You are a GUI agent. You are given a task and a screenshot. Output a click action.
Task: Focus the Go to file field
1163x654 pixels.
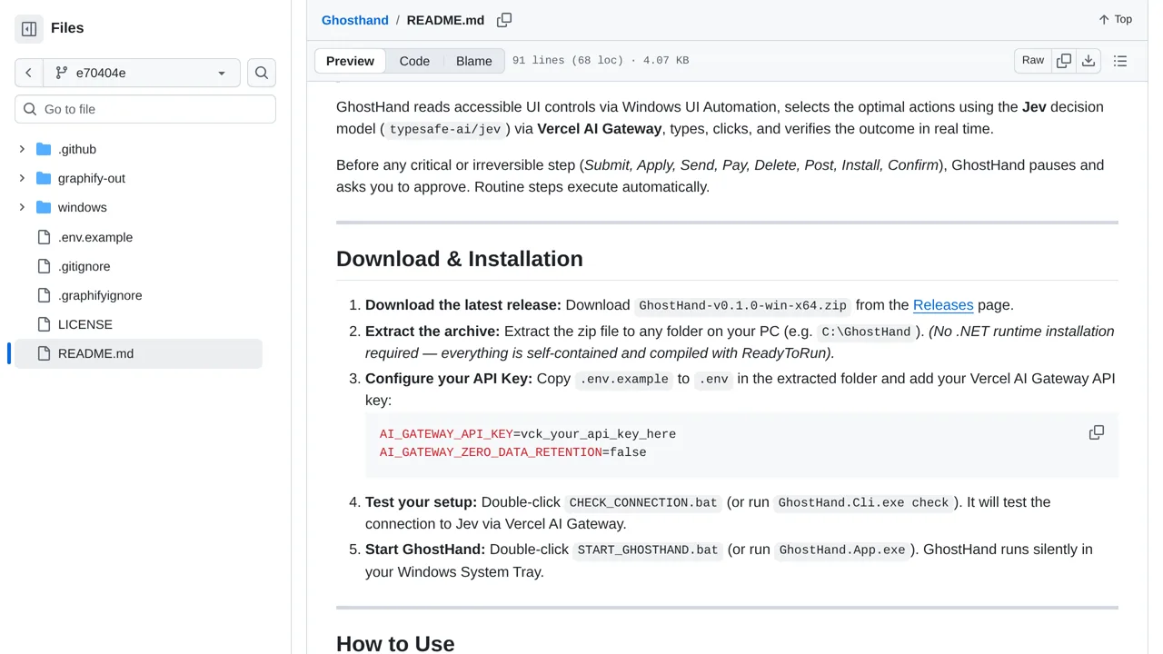(x=145, y=109)
